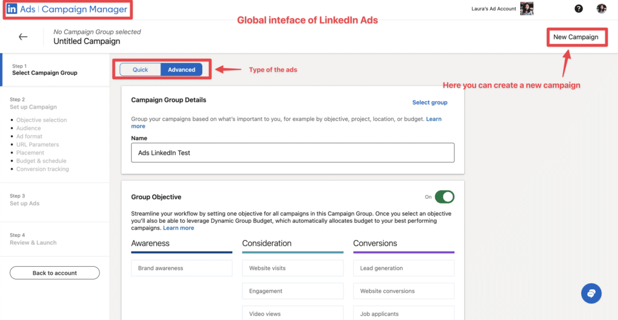618x320 pixels.
Task: Open Step 2 Set up Campaign
Action: [x=33, y=103]
